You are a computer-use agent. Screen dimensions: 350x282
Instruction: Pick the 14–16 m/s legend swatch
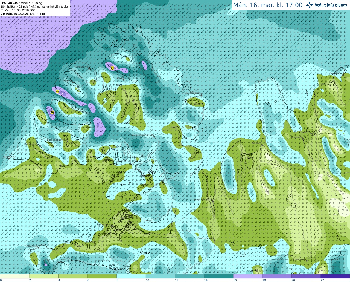219,276
